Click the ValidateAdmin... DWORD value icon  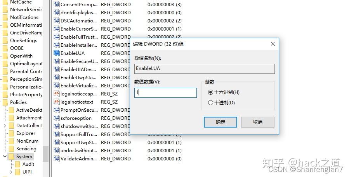pyautogui.click(x=57, y=158)
